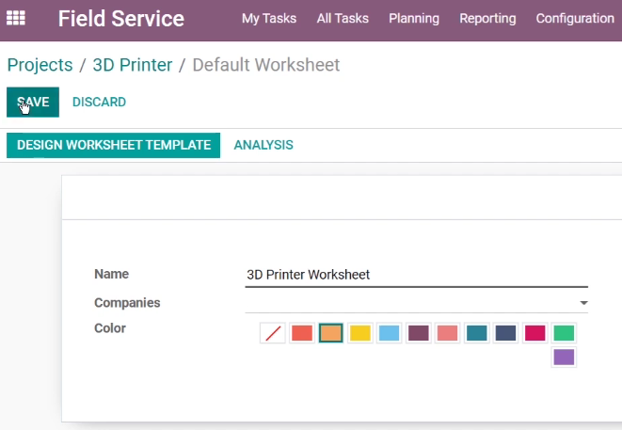Open the Reporting menu
Viewport: 622px width, 430px height.
click(487, 18)
